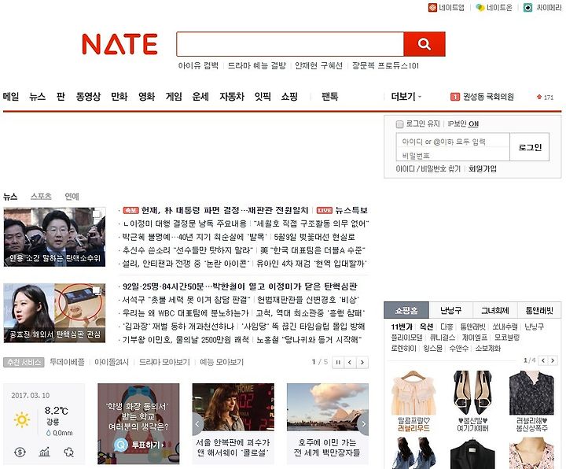The image size is (566, 469).
Task: Pause the recommended service rotation
Action: coord(338,363)
